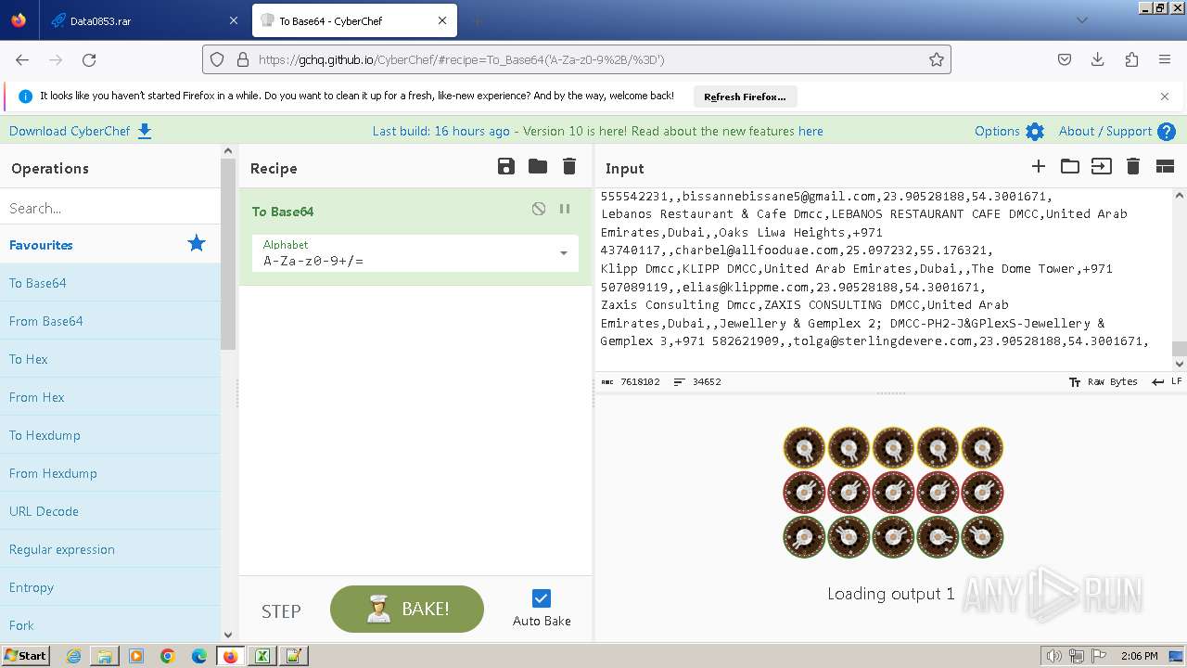Click the tracking protection shield icon
The height and width of the screenshot is (668, 1187).
[x=217, y=59]
